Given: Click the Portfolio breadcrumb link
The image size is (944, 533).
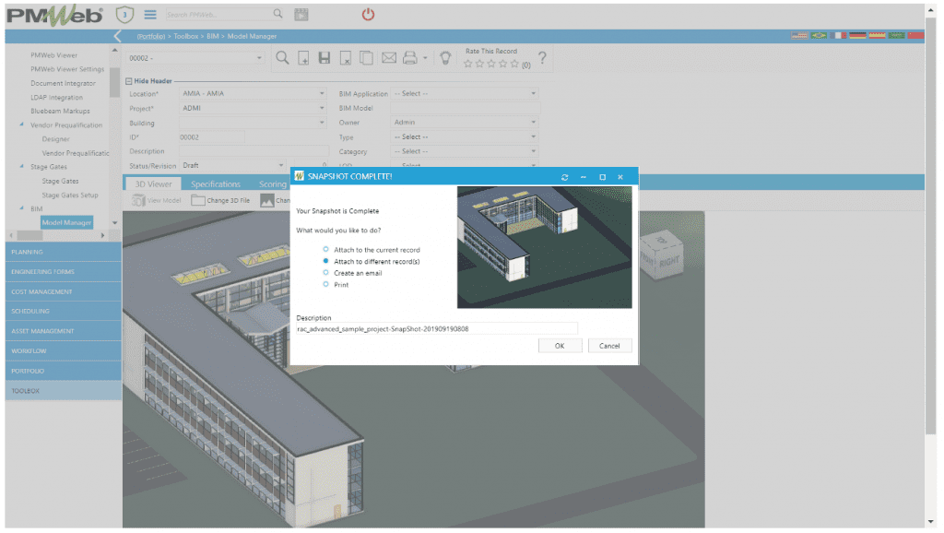Looking at the screenshot, I should [x=150, y=36].
